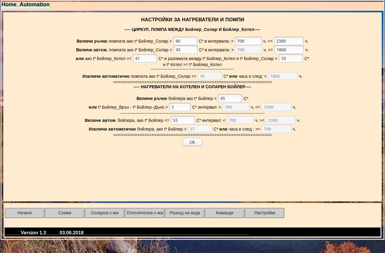Click manual pump interval start field (700)
Image resolution: width=385 pixels, height=253 pixels.
coord(248,41)
